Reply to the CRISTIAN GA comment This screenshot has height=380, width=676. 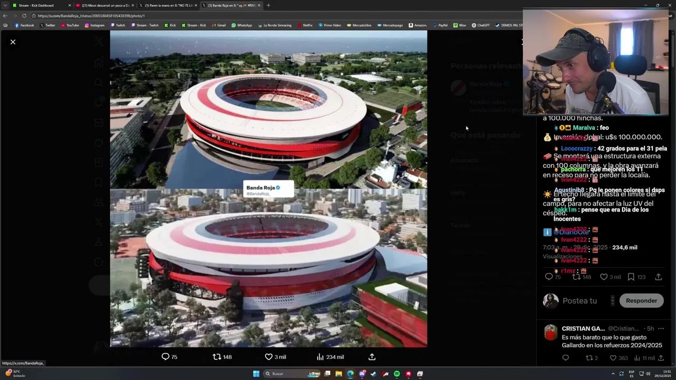click(566, 358)
